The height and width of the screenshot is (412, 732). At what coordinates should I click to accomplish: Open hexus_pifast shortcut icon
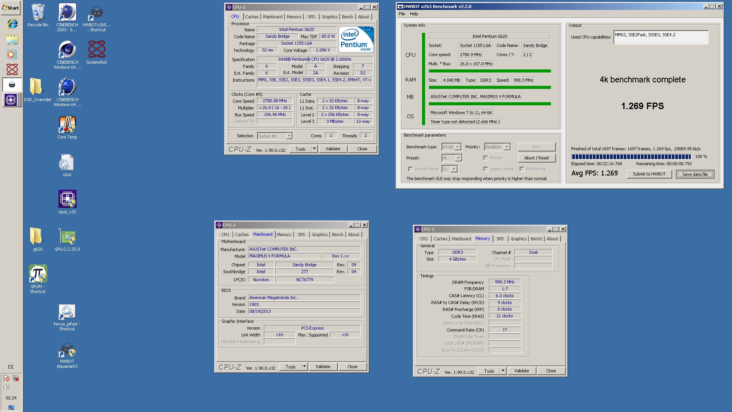[x=67, y=316]
